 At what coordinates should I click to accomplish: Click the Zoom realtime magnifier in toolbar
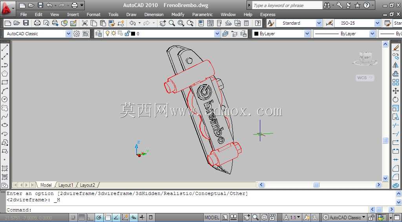[x=172, y=23]
